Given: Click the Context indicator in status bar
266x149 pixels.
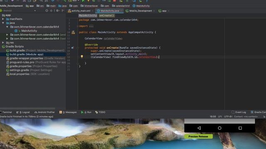Looking at the screenshot, I should tap(246, 117).
